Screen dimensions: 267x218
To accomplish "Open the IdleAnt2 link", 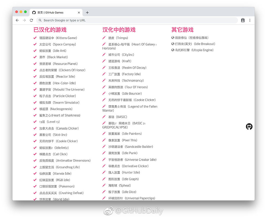I will click(54, 148).
